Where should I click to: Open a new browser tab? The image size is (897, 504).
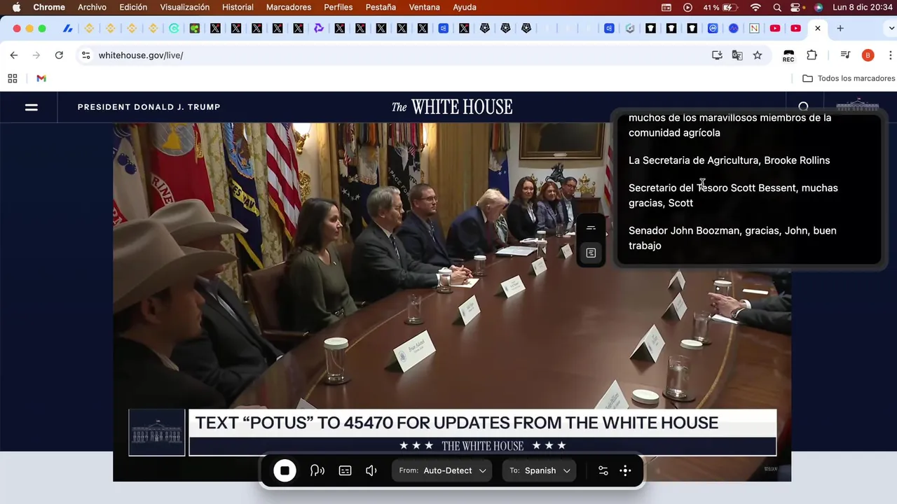tap(840, 29)
